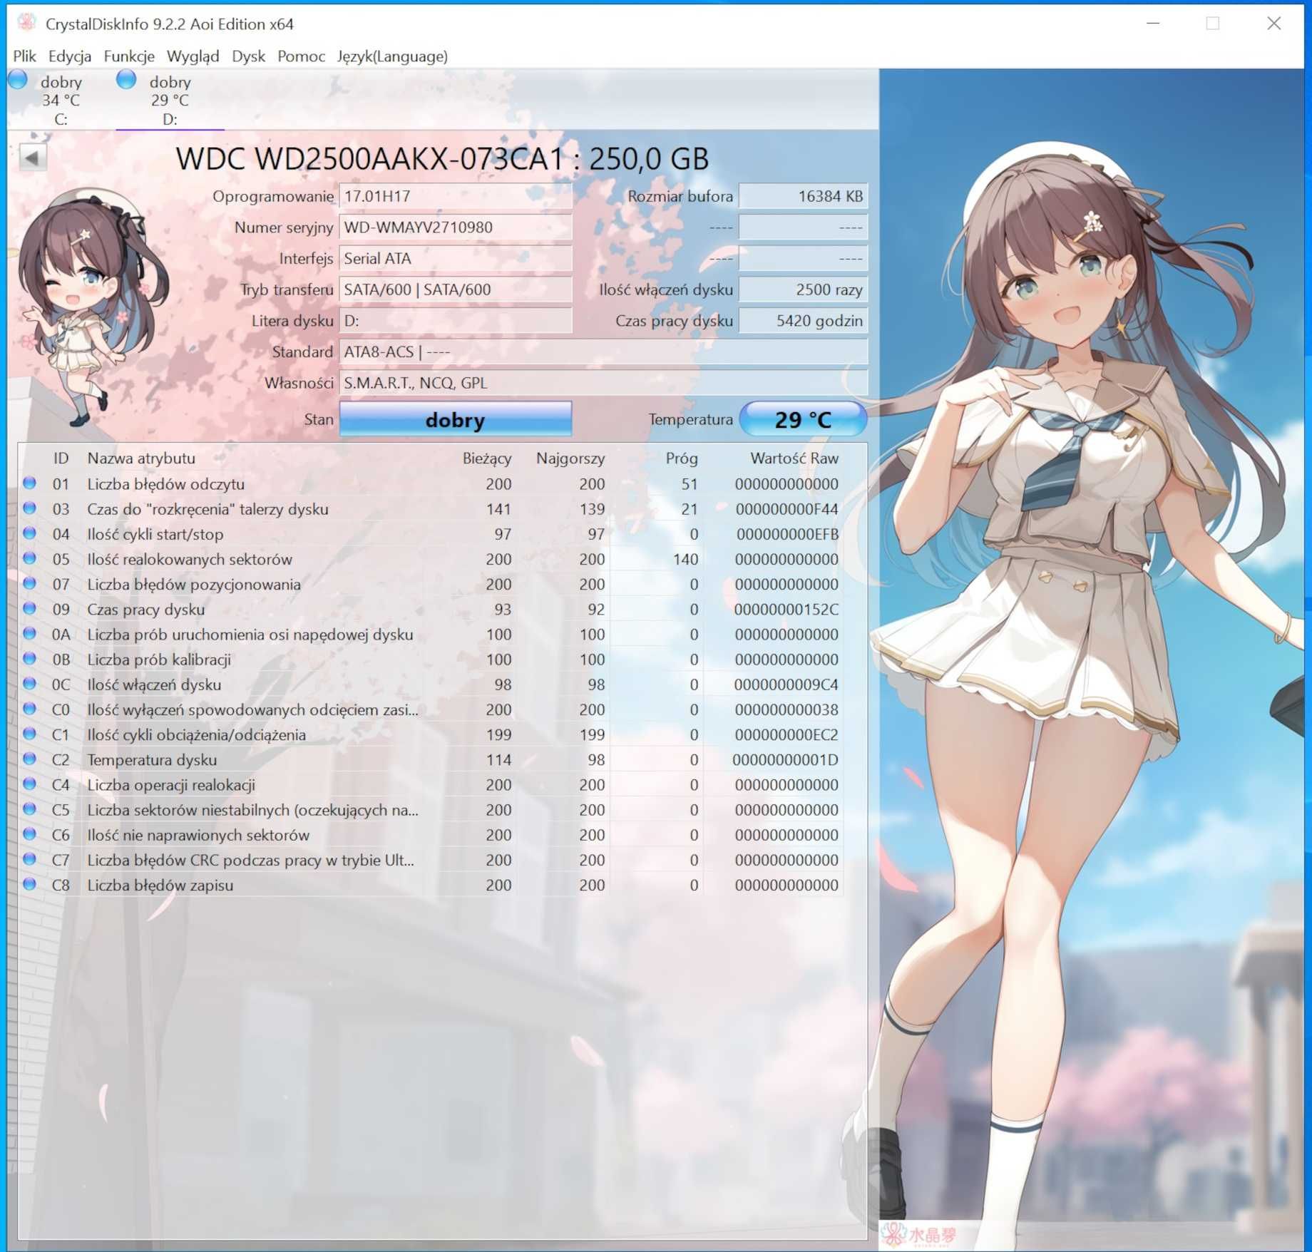Click the power-on count 2500 razy
Image resolution: width=1312 pixels, height=1252 pixels.
pos(803,289)
